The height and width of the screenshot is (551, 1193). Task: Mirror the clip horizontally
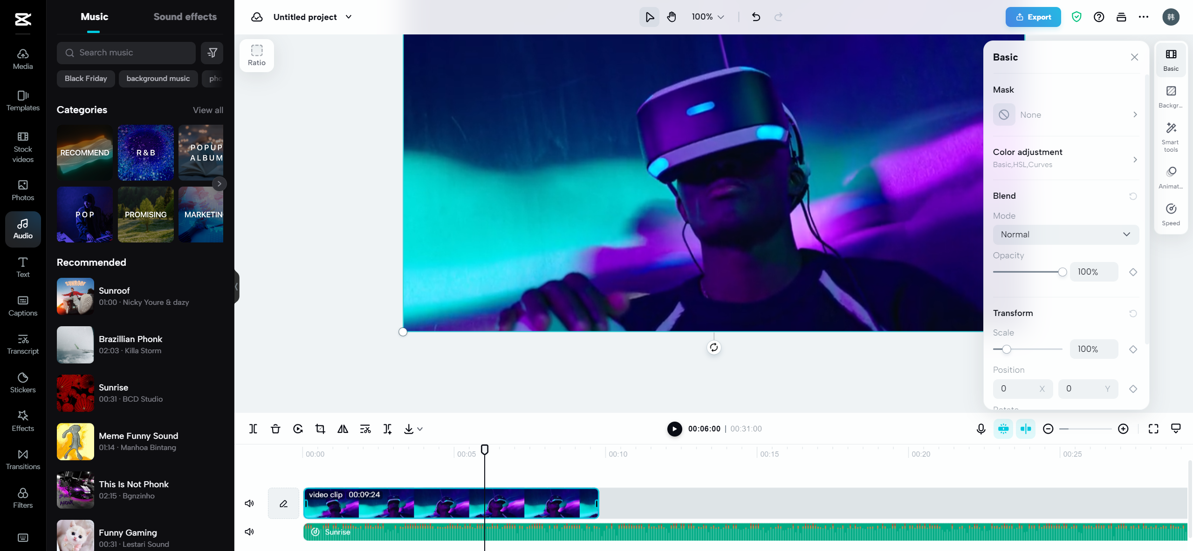coord(343,429)
